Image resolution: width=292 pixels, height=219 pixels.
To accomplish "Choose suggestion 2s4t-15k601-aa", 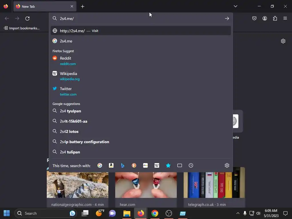I will [x=141, y=121].
